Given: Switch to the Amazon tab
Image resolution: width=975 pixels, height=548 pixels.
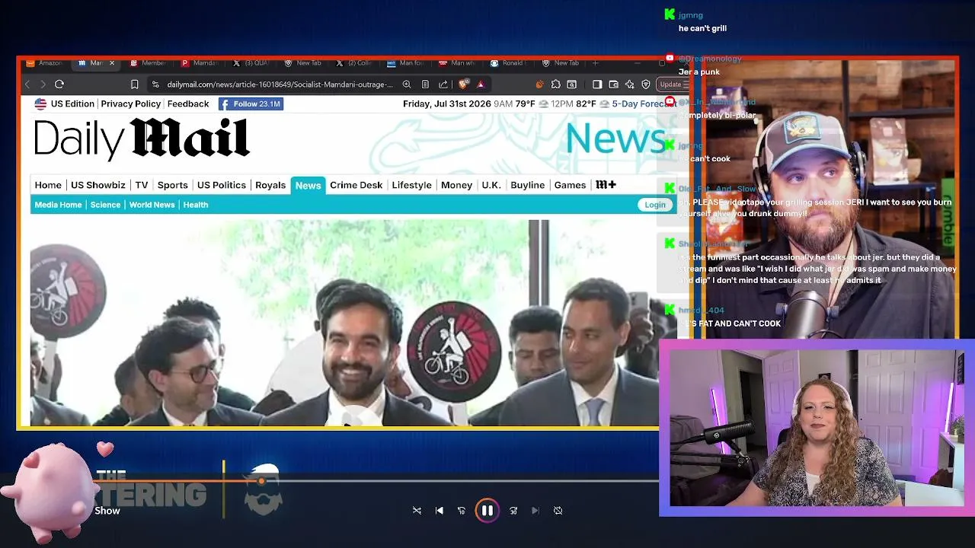Looking at the screenshot, I should point(44,63).
